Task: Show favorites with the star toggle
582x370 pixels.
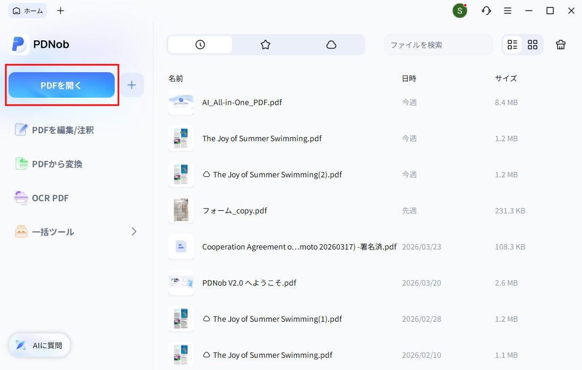Action: click(x=266, y=45)
